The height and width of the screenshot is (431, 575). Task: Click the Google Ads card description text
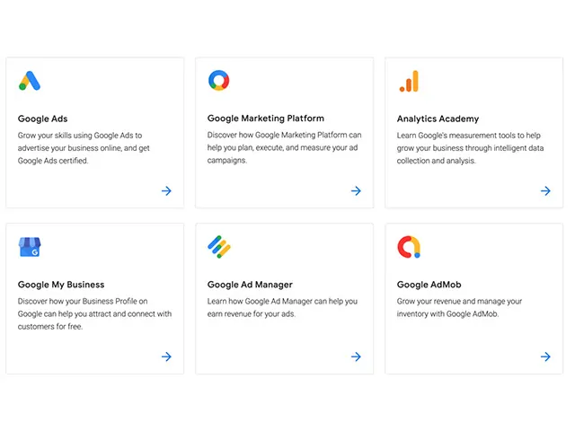point(80,148)
